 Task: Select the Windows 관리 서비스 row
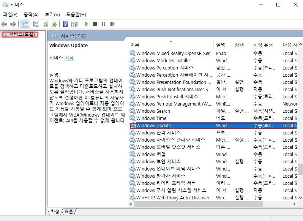(213, 133)
